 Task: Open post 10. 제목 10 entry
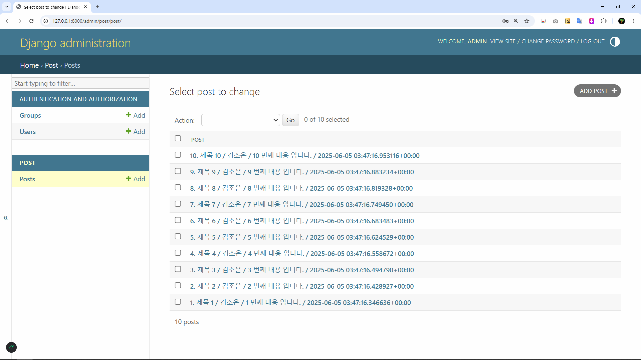click(x=305, y=155)
